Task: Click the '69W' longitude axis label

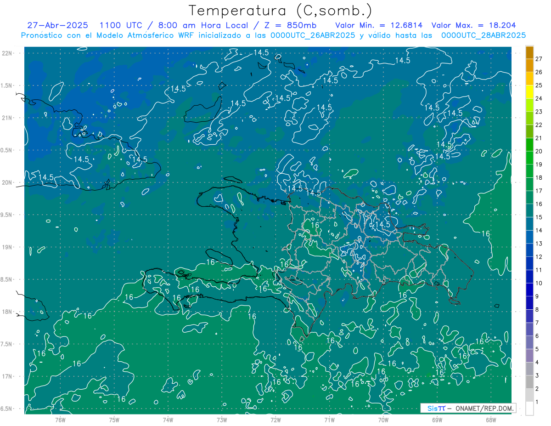Action: (437, 420)
